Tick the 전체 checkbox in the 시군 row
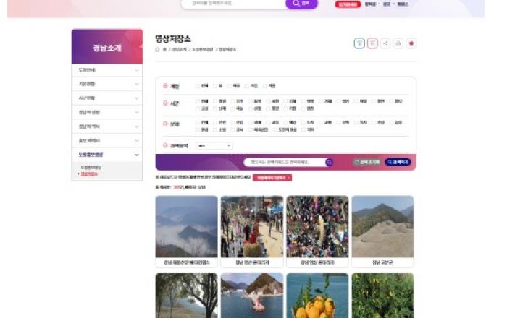The height and width of the screenshot is (318, 507). pos(198,102)
